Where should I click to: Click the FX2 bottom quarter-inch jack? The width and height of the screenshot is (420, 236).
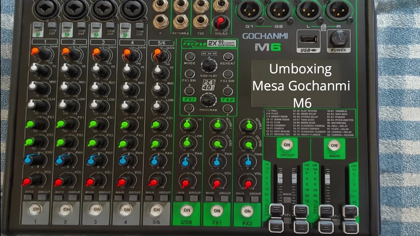pos(201,22)
